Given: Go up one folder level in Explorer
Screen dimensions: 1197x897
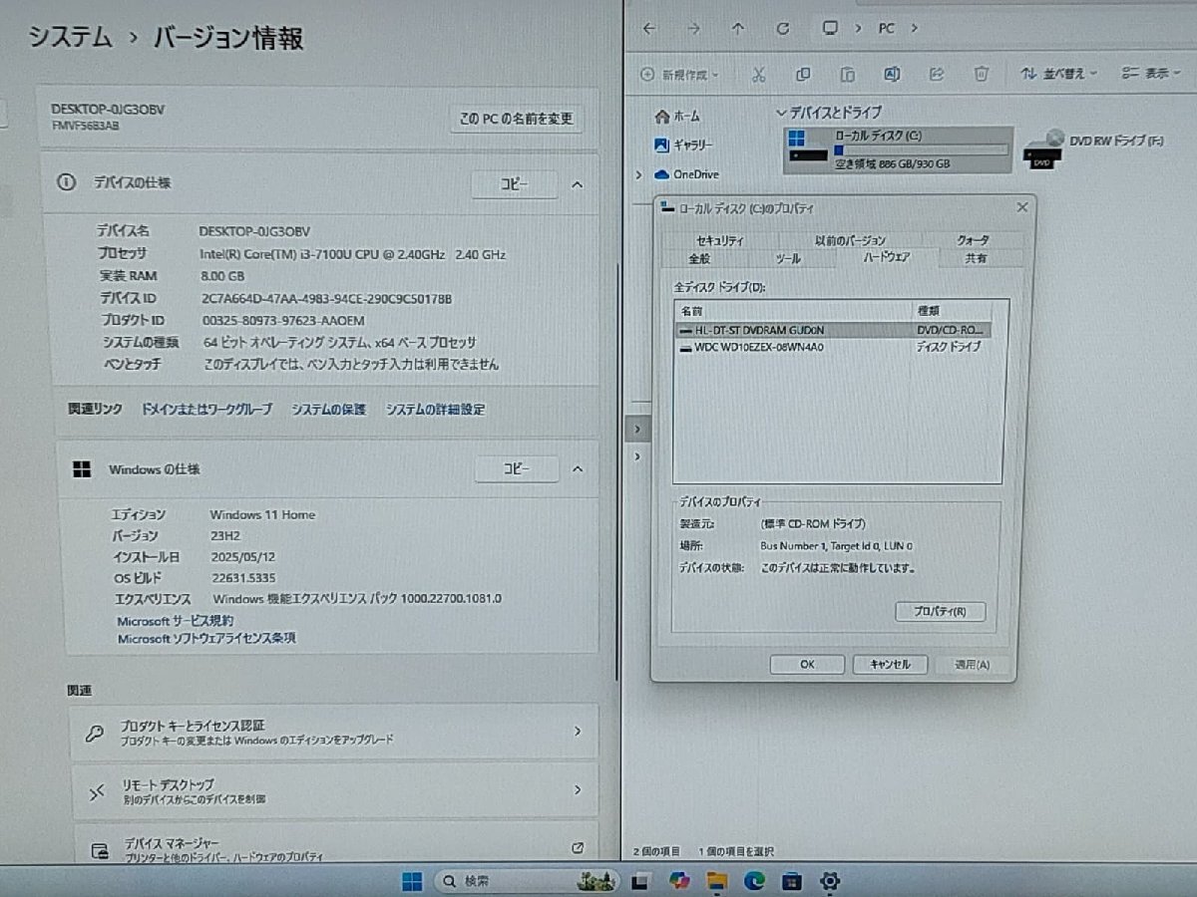Looking at the screenshot, I should click(x=737, y=28).
